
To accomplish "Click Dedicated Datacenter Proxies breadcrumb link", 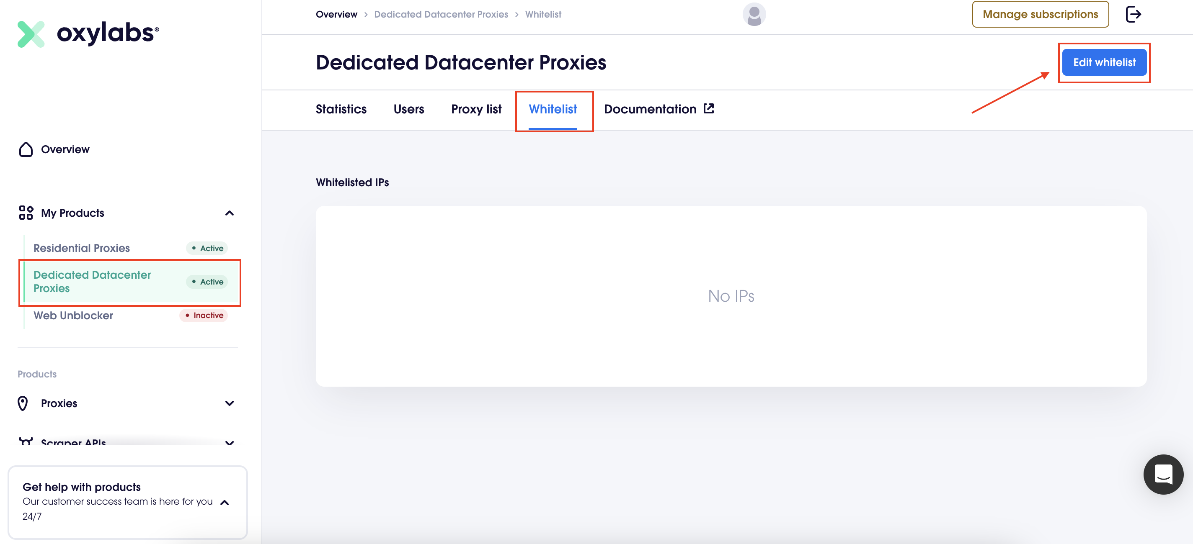I will (x=441, y=14).
